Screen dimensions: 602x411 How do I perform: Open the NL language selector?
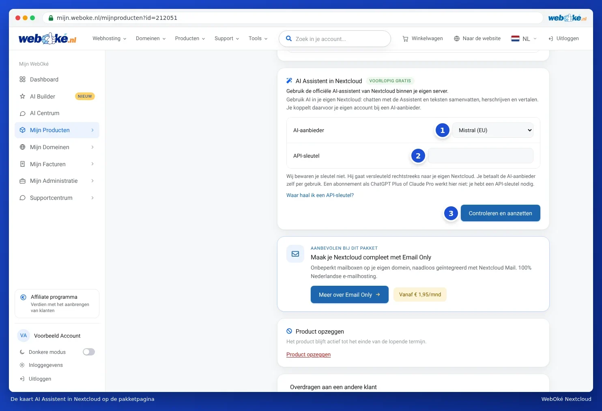tap(524, 39)
